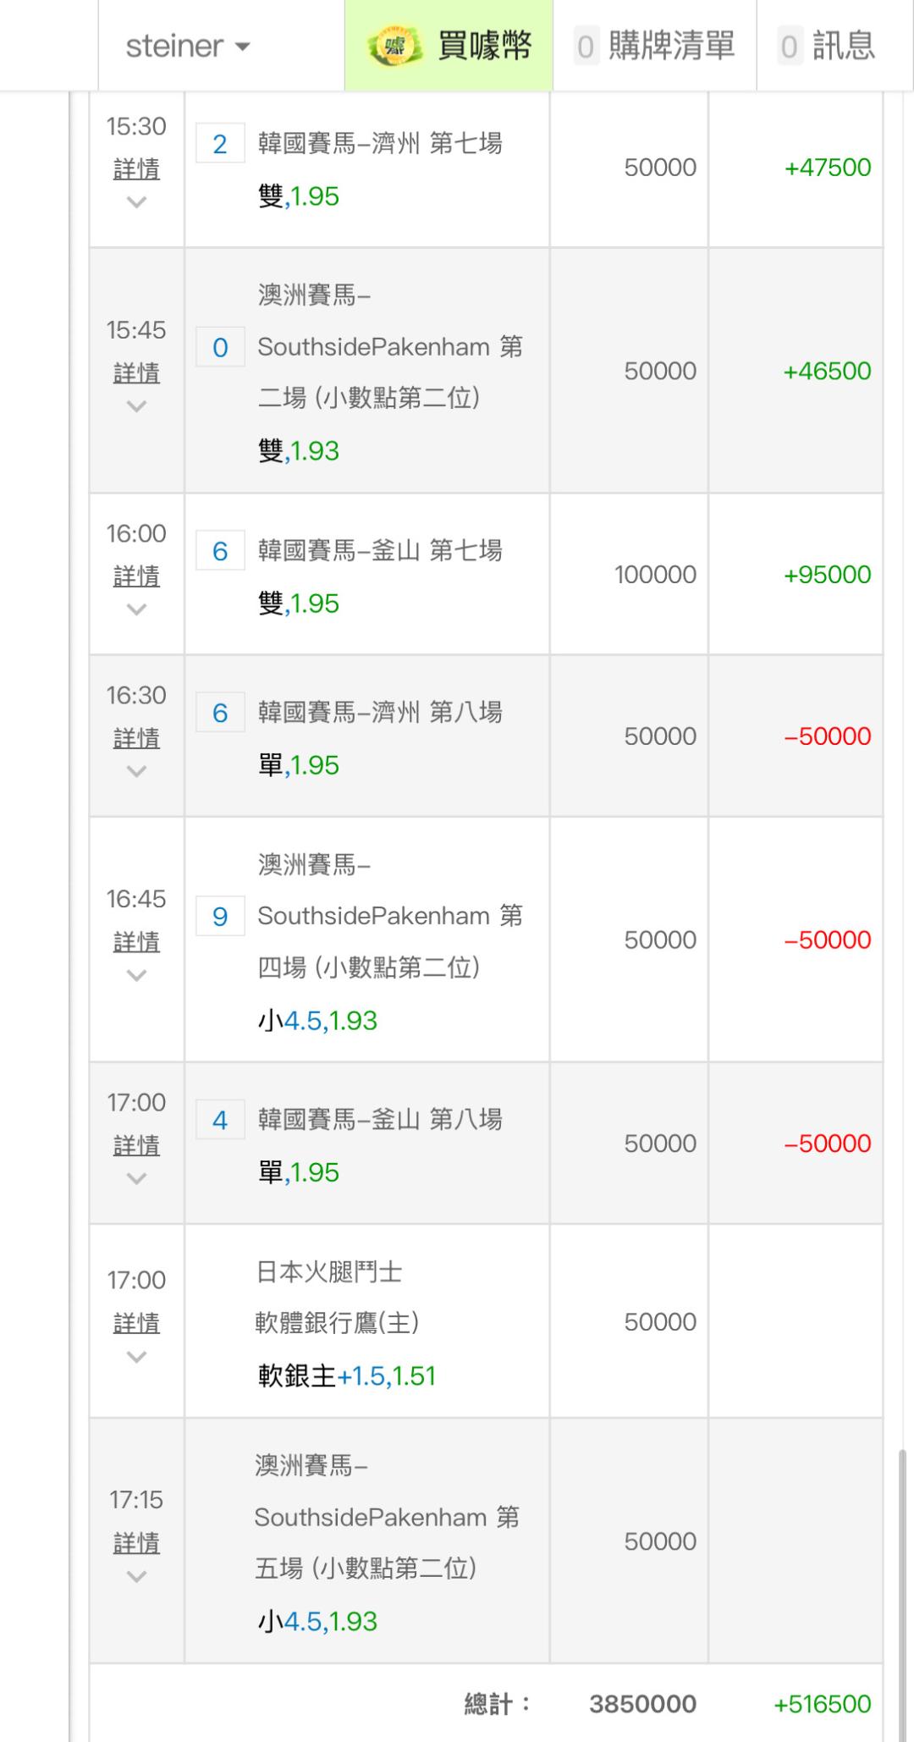Viewport: 914px width, 1742px height.
Task: Expand the 16:45 bet details chevron
Action: pyautogui.click(x=136, y=975)
